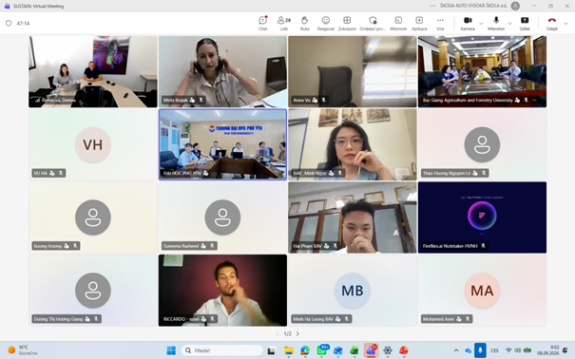Image resolution: width=575 pixels, height=359 pixels.
Task: Show the Lidé participants list
Action: [284, 23]
